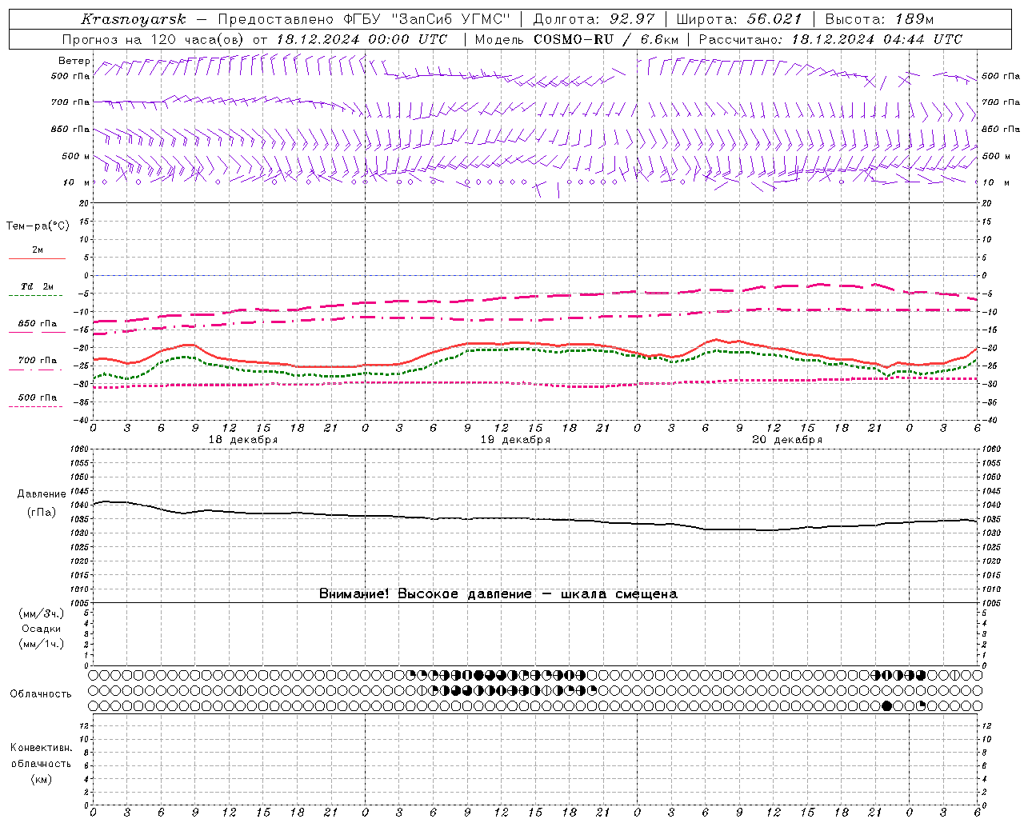Click the left 1060 pressure axis value
Image resolution: width=1024 pixels, height=819 pixels.
[79, 449]
